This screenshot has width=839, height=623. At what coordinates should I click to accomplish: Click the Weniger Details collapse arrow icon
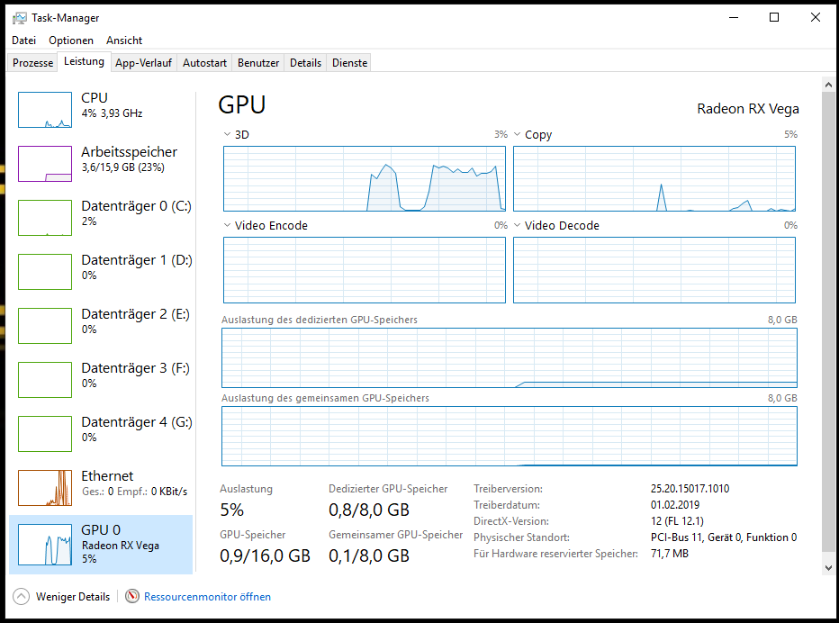21,596
